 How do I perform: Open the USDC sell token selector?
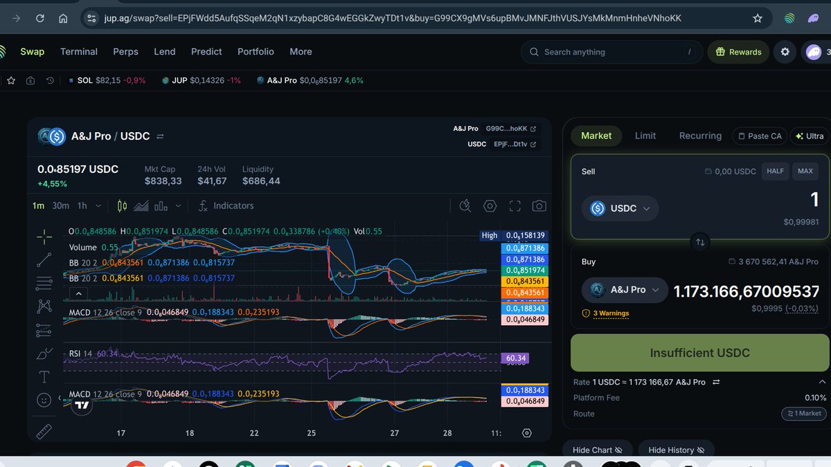[x=620, y=208]
